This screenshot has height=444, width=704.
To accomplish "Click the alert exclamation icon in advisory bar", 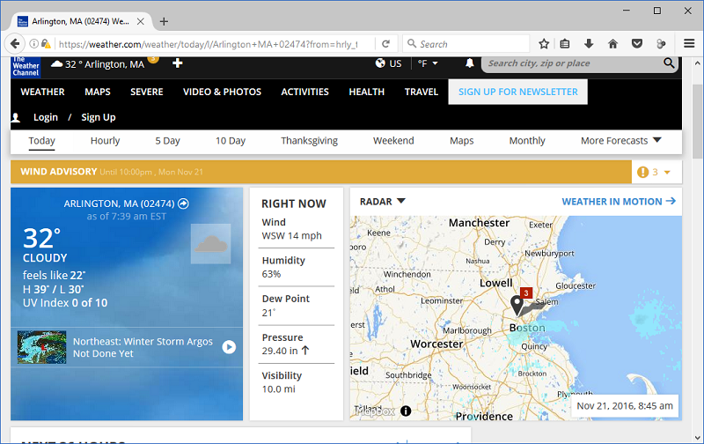I will (x=643, y=172).
